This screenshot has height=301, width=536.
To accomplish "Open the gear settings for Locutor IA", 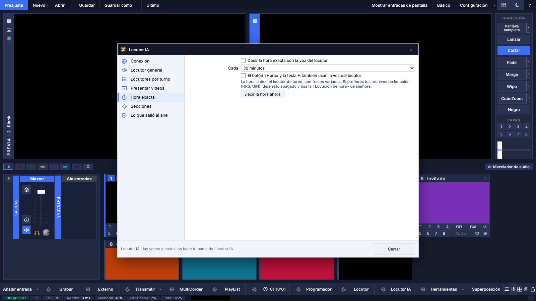I will point(383,289).
